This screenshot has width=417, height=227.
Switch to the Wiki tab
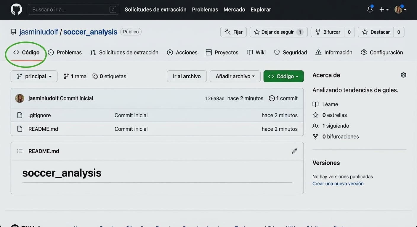coord(256,52)
